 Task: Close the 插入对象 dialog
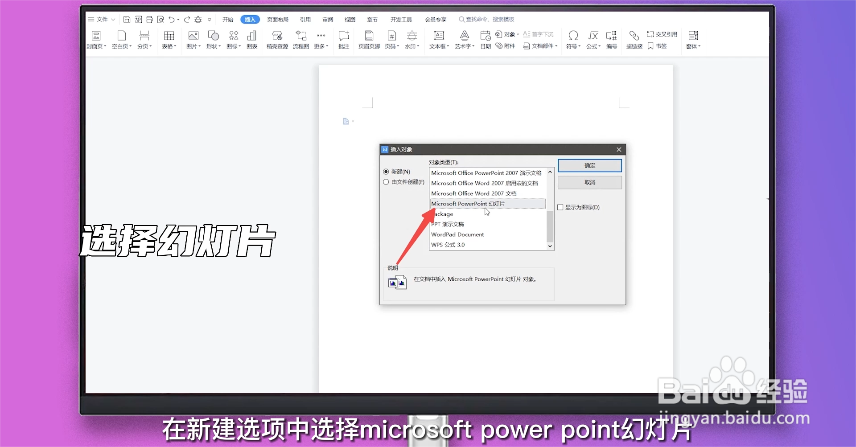coord(619,149)
